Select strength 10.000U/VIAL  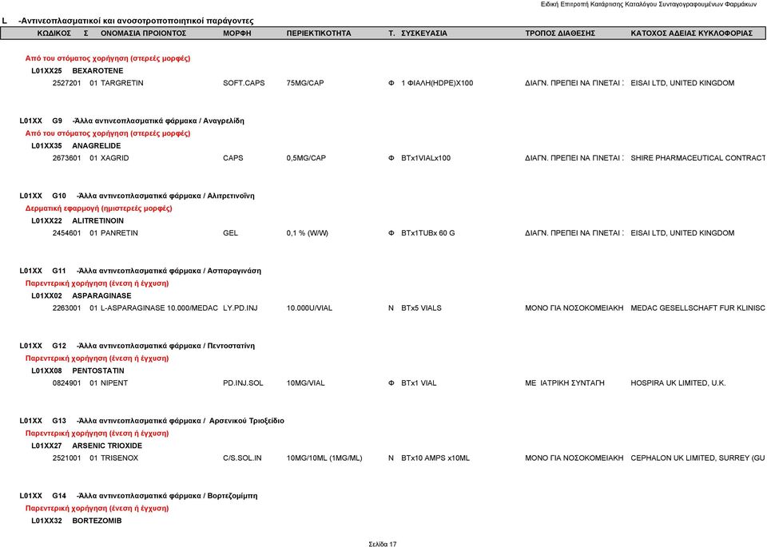coord(309,308)
